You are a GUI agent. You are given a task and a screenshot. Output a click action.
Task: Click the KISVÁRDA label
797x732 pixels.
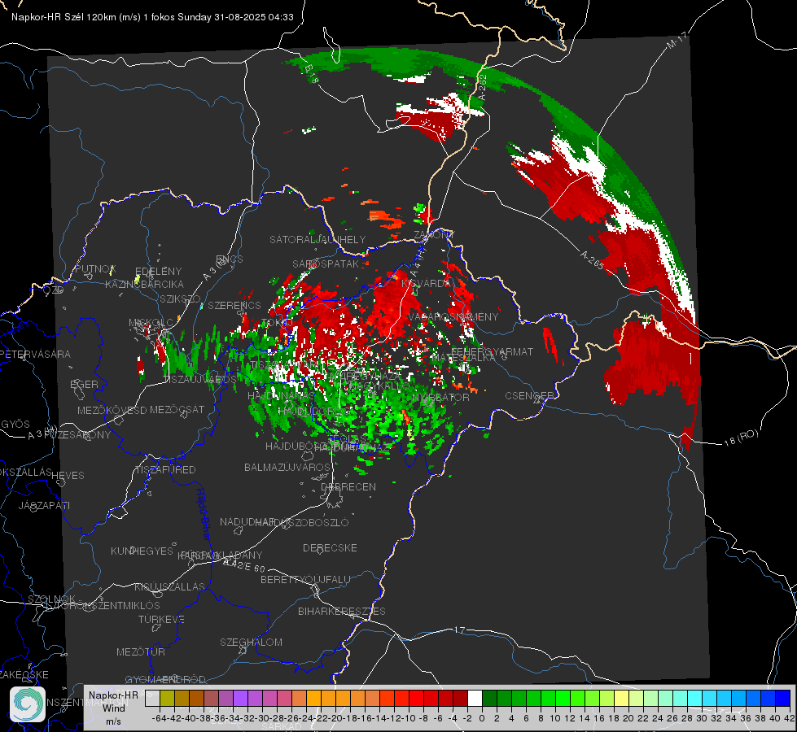tap(426, 284)
